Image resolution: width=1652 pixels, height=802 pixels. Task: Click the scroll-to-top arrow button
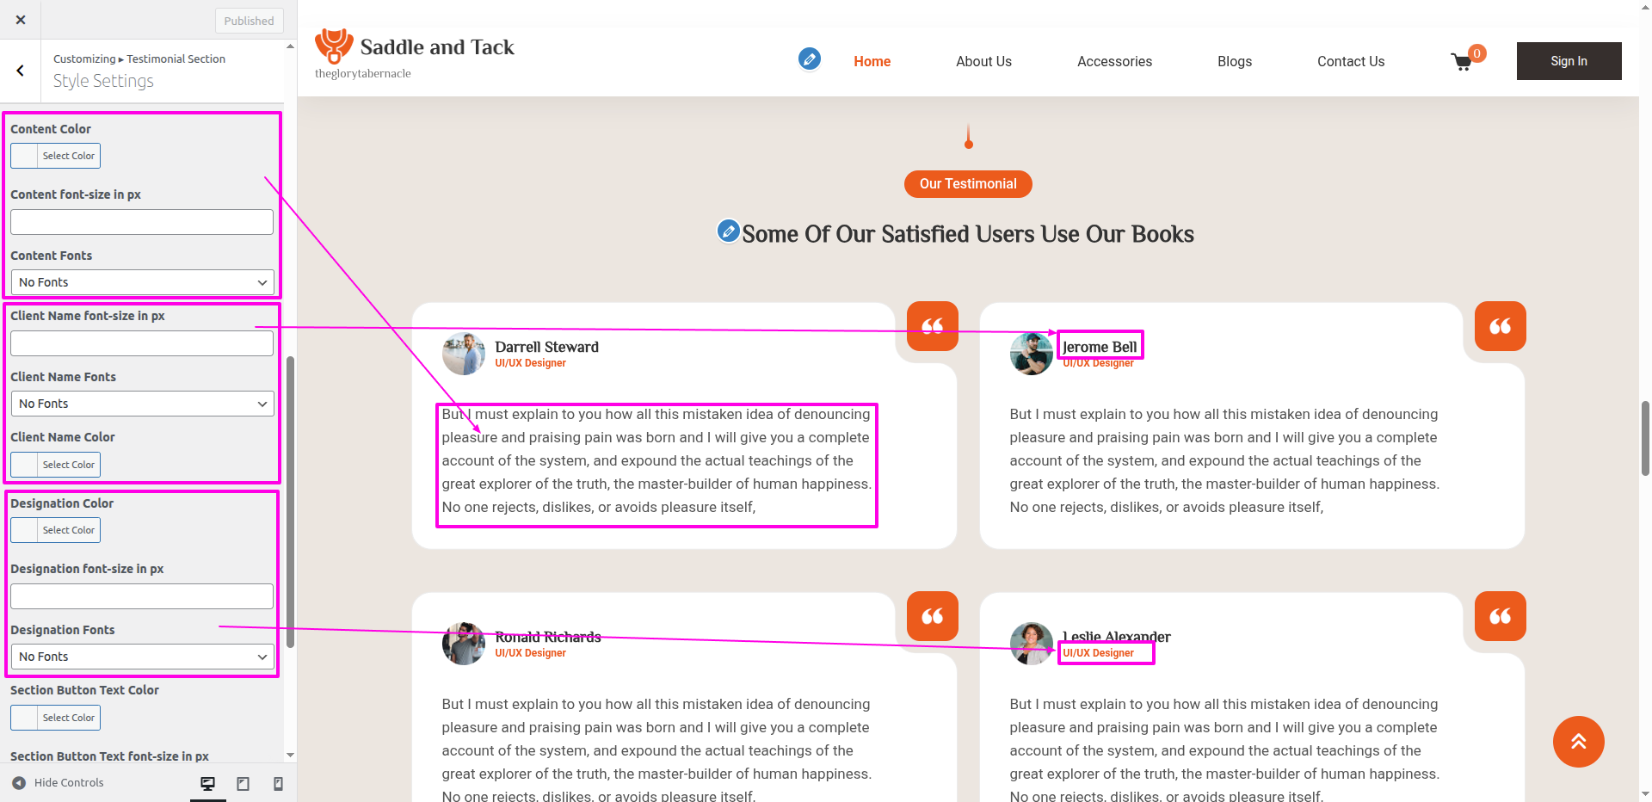click(x=1578, y=741)
